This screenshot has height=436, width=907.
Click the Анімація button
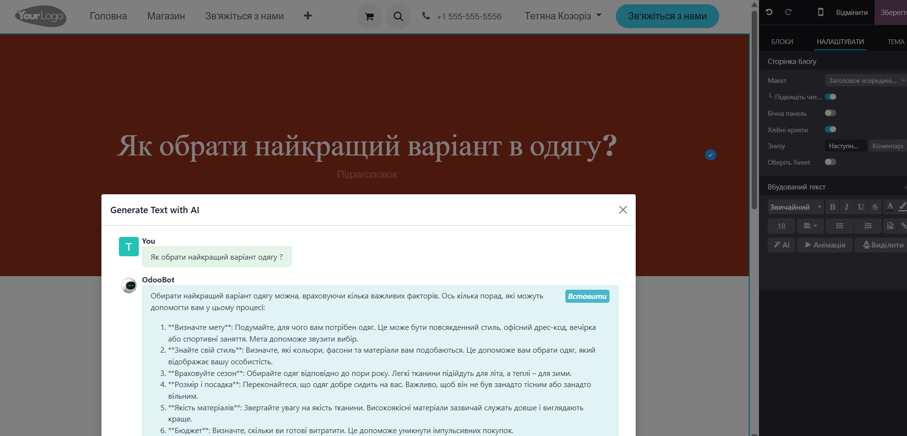pyautogui.click(x=825, y=245)
